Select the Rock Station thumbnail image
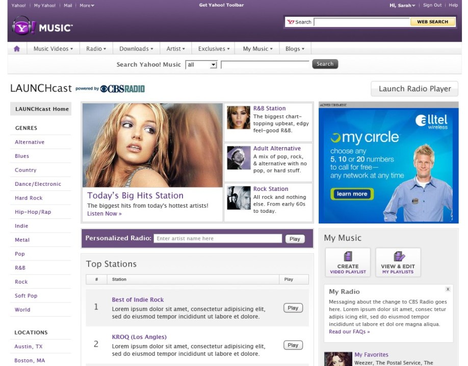The image size is (468, 366). [x=239, y=198]
